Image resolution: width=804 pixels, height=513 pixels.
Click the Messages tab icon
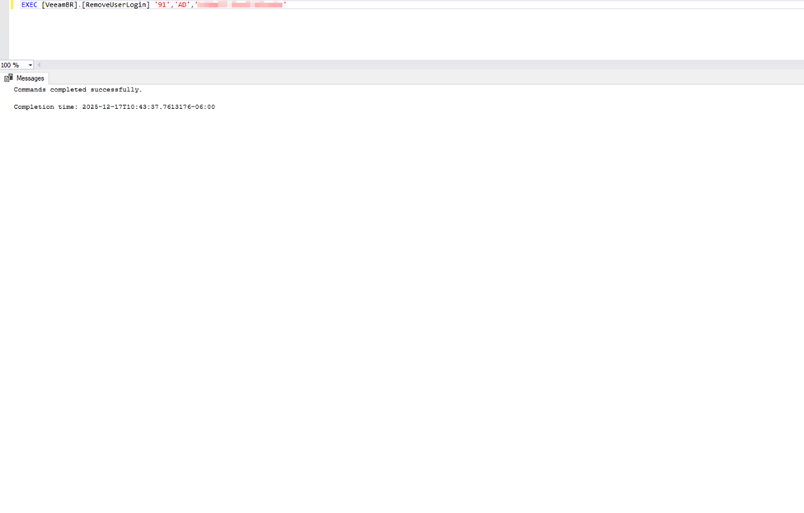8,78
